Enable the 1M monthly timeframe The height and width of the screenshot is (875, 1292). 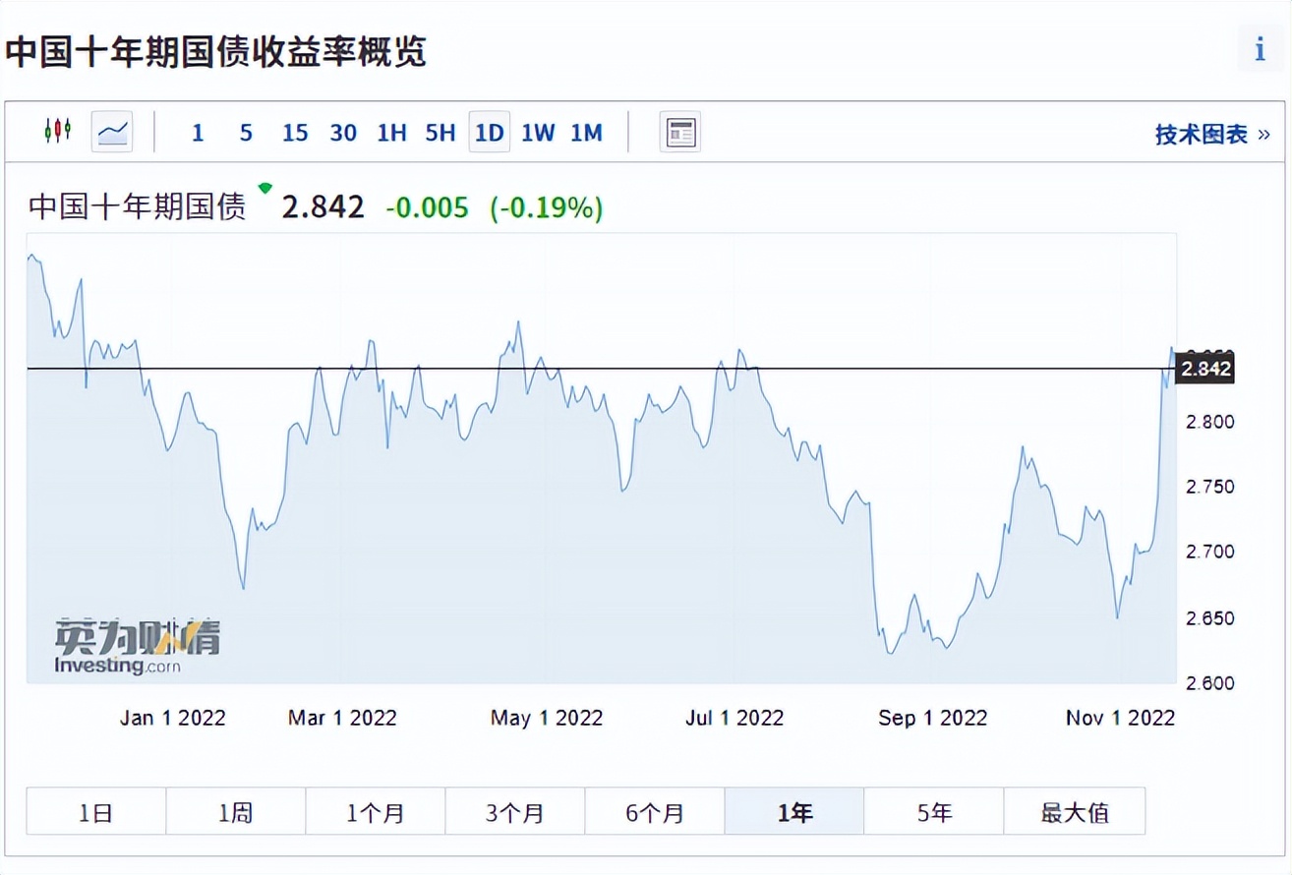[x=586, y=132]
